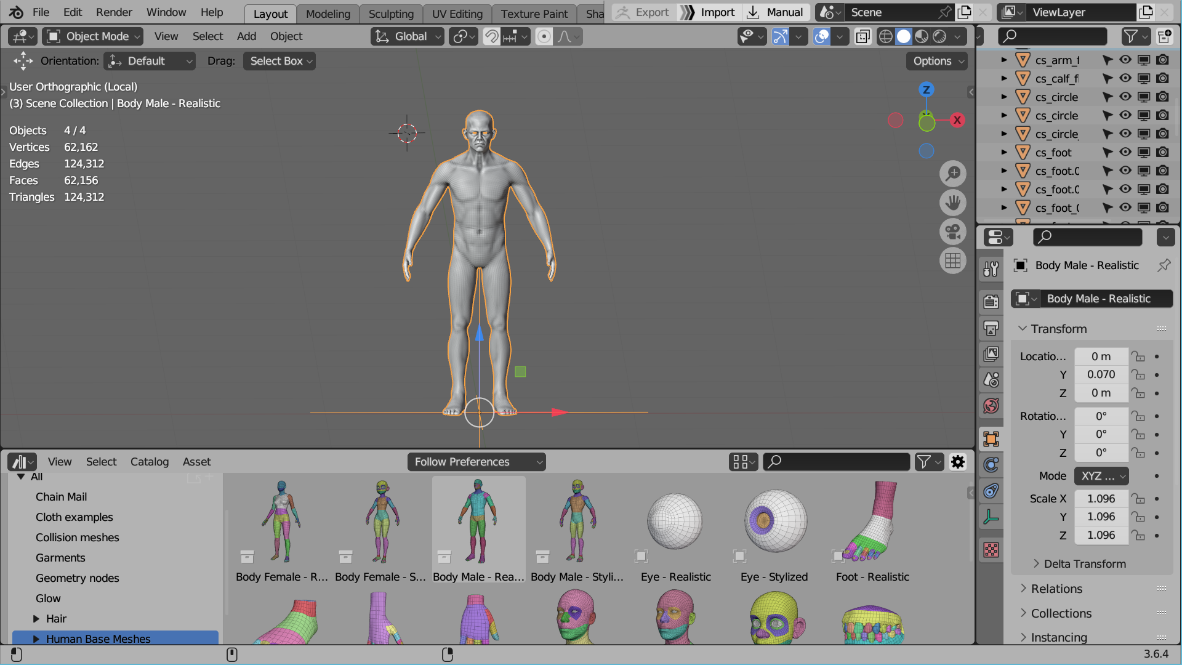Select the Foot - Realistic asset thumbnail
1182x665 pixels.
tap(872, 522)
